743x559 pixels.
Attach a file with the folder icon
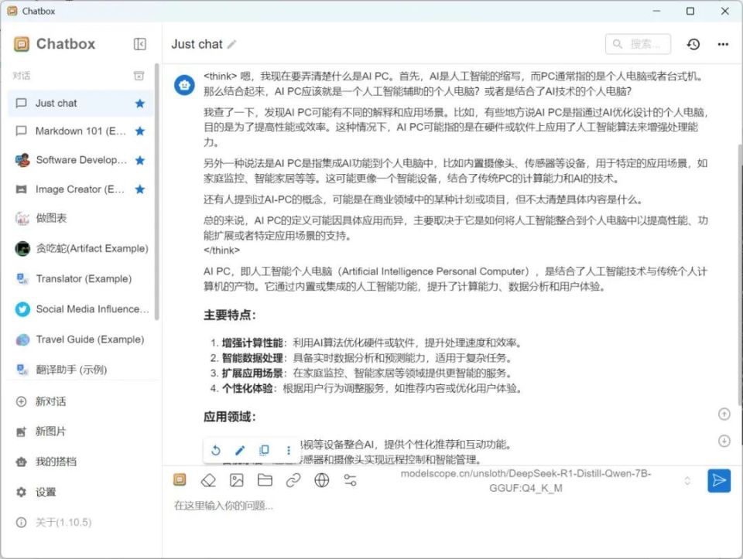265,480
